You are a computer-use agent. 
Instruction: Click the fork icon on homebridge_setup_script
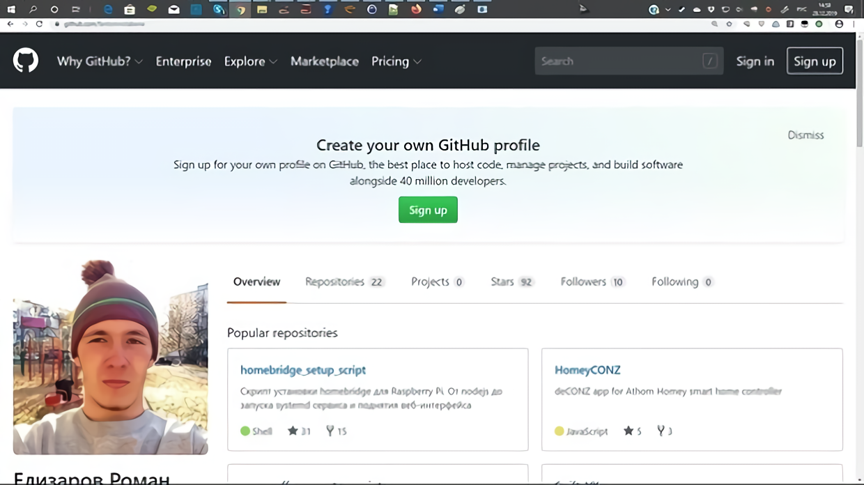[x=330, y=431]
